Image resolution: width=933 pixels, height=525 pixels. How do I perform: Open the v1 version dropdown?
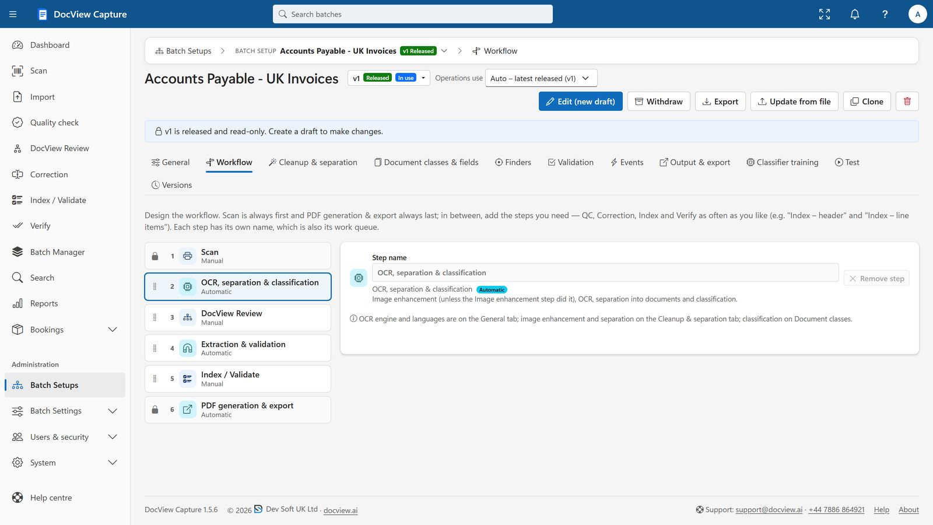coord(389,78)
